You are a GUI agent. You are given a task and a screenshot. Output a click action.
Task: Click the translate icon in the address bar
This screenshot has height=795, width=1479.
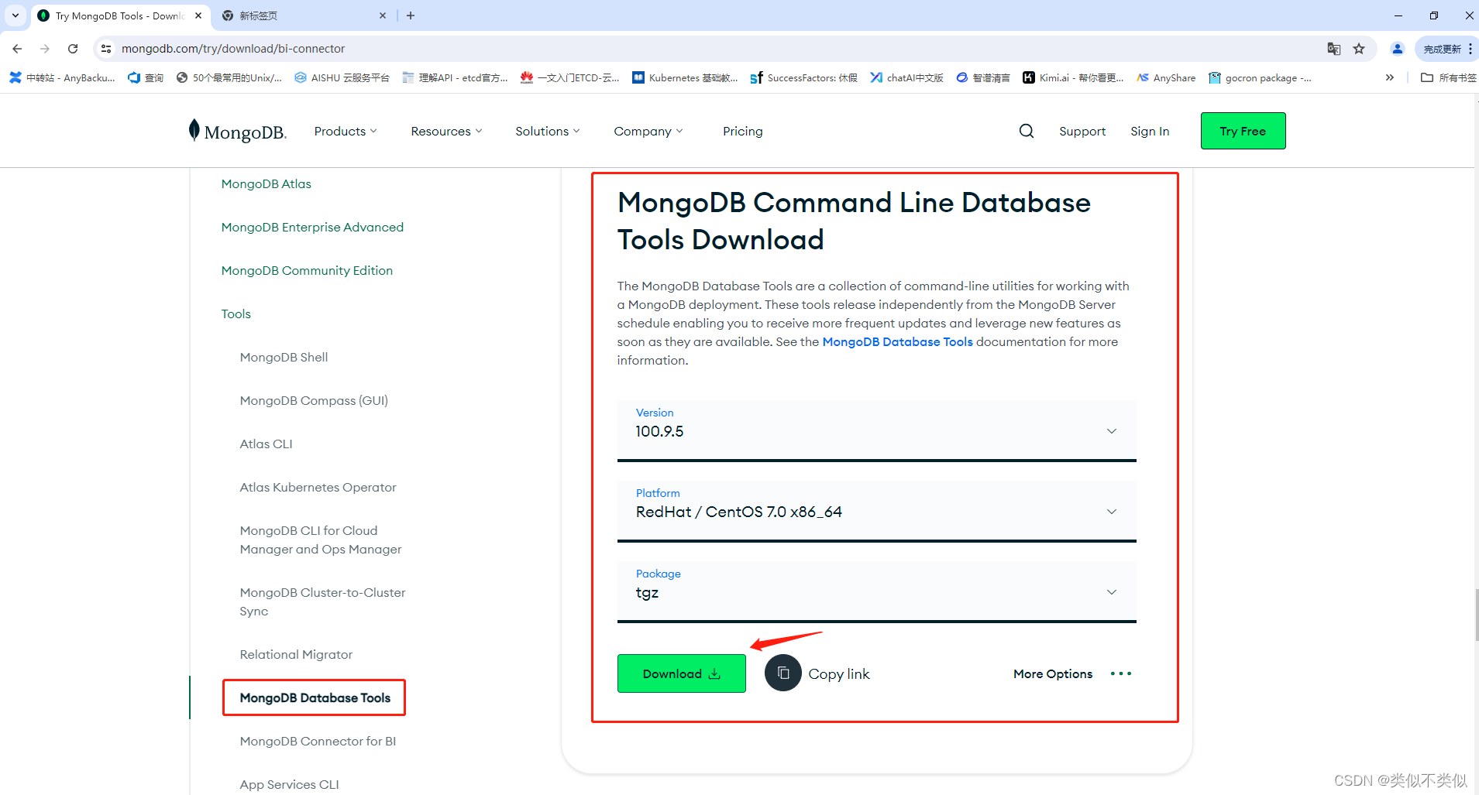pyautogui.click(x=1334, y=48)
